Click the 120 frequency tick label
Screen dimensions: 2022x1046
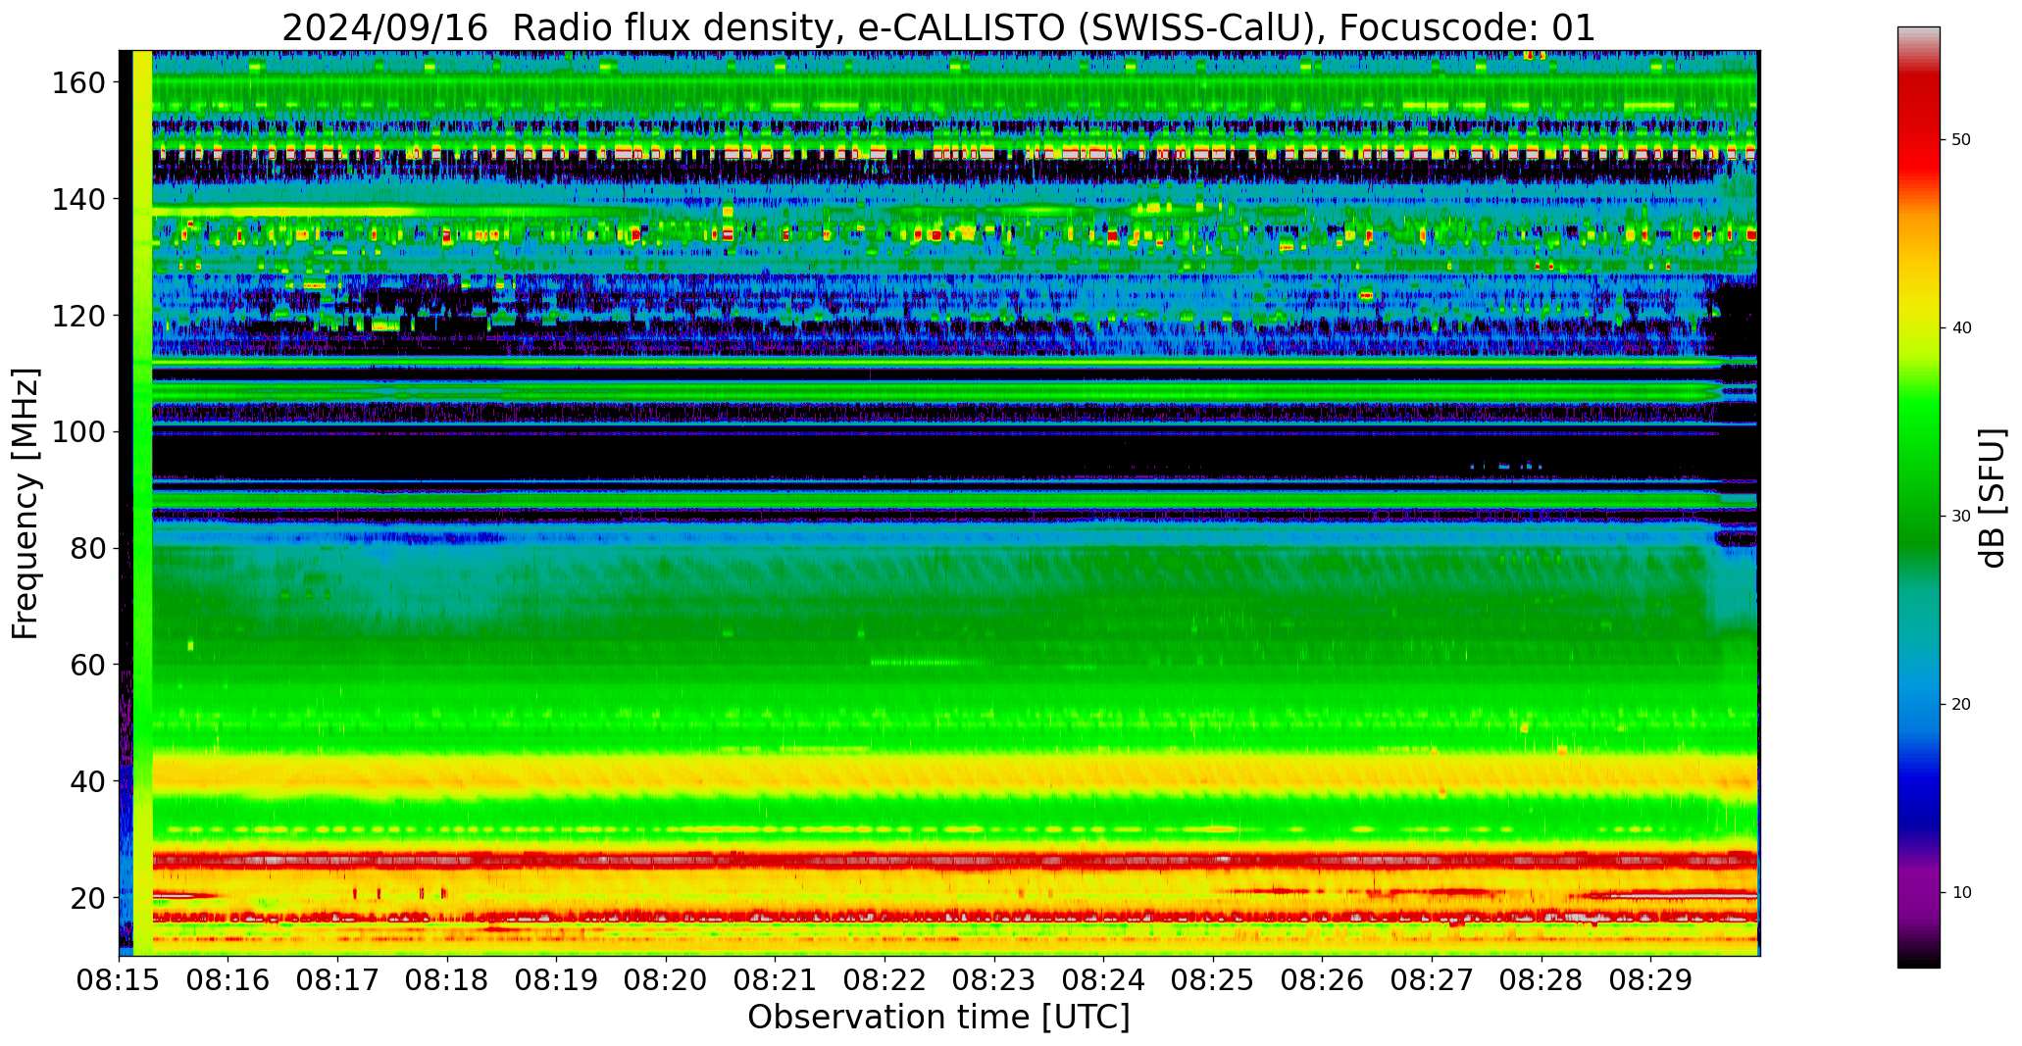[78, 315]
